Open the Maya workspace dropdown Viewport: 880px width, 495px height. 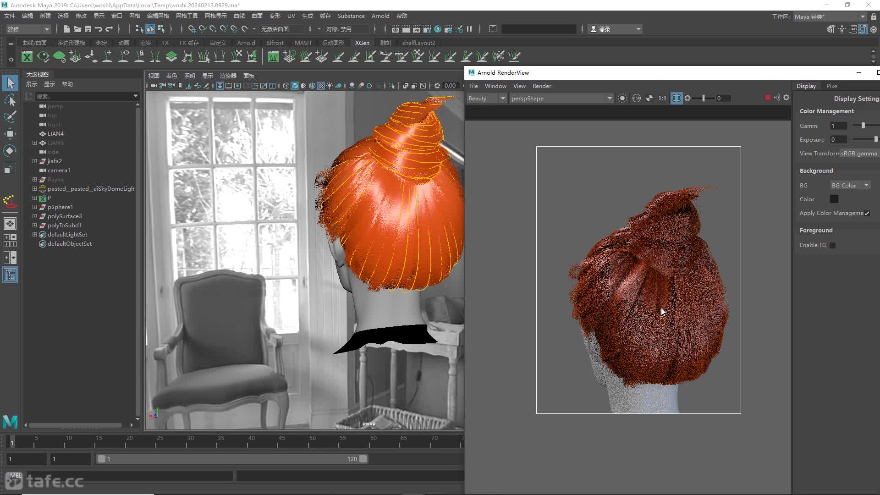coord(830,16)
